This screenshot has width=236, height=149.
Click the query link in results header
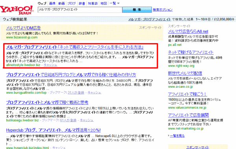(149, 19)
